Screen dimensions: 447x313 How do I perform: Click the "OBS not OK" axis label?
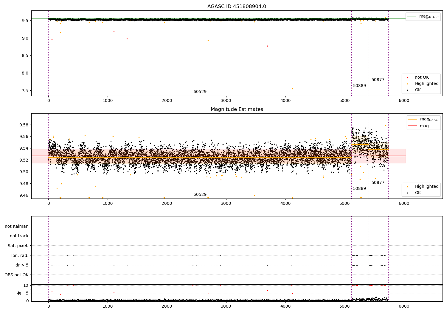(x=17, y=275)
